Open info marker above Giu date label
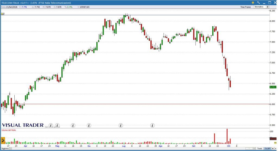The height and width of the screenshot is (151, 278). tap(89, 126)
